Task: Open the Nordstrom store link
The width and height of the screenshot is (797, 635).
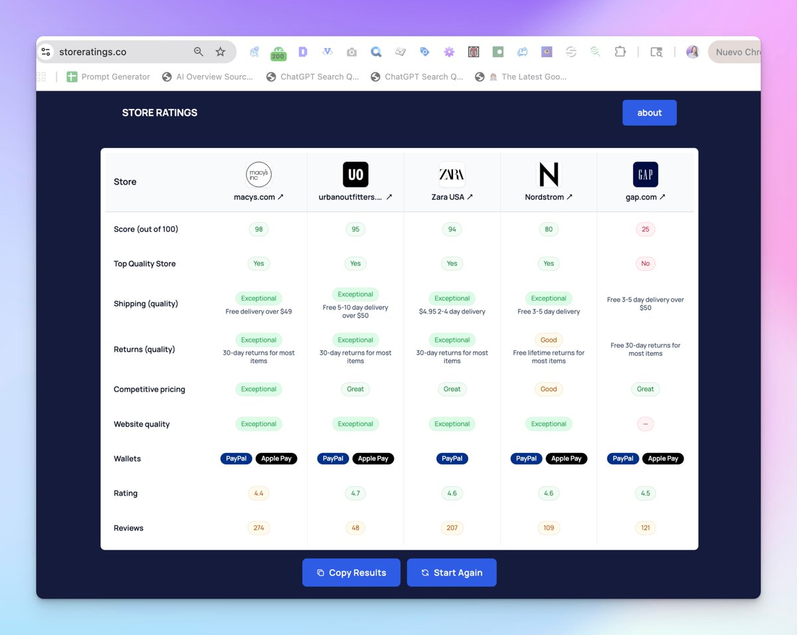Action: coord(549,197)
